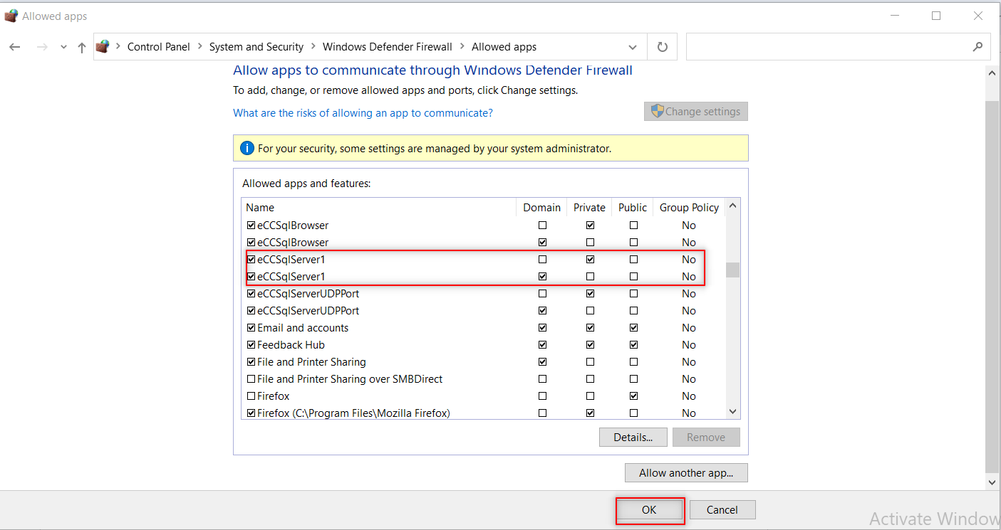
Task: Click the Domain column header
Action: click(541, 208)
